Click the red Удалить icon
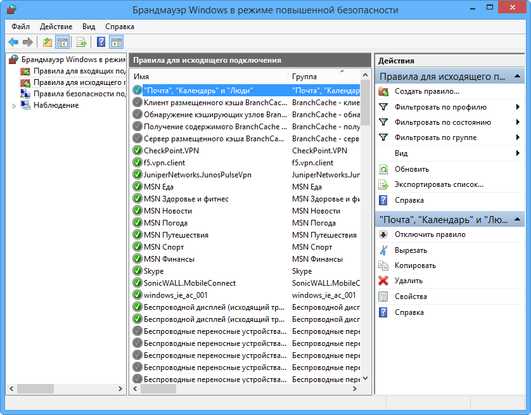This screenshot has height=415, width=531. click(383, 281)
